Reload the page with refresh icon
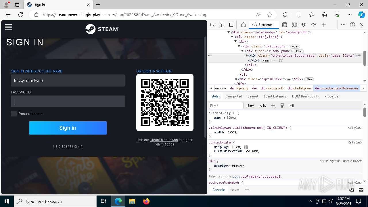 [21, 15]
